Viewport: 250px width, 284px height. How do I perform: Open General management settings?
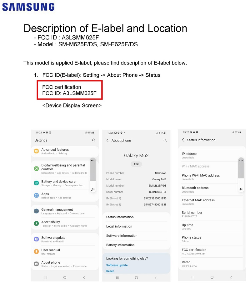click(65, 211)
